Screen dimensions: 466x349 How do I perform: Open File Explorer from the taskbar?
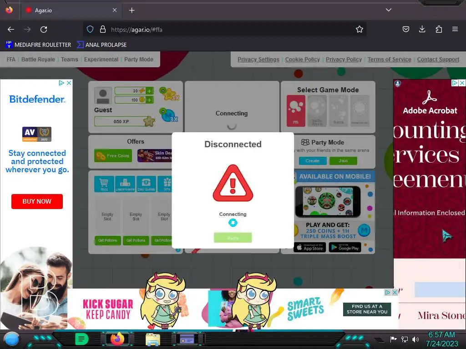153,339
